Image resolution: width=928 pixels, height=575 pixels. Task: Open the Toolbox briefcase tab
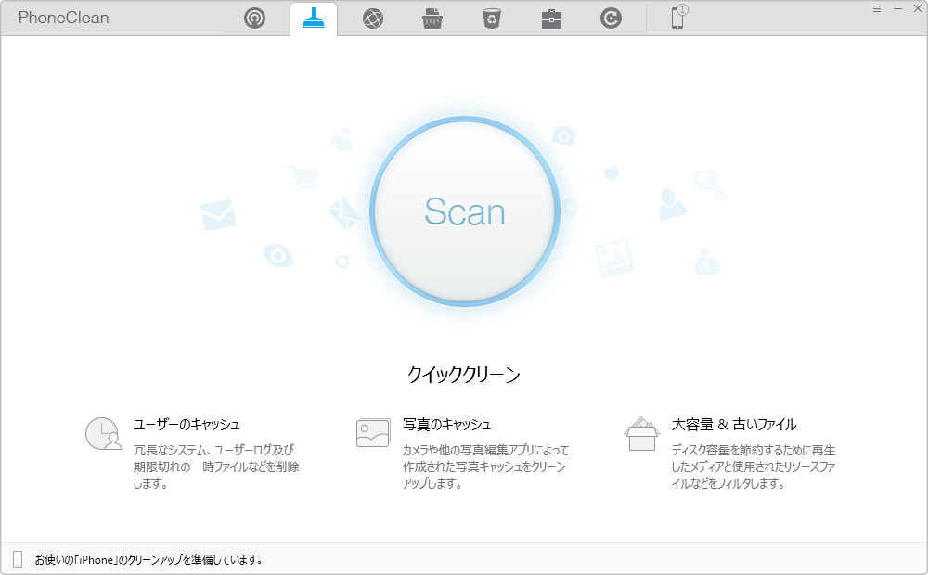551,19
